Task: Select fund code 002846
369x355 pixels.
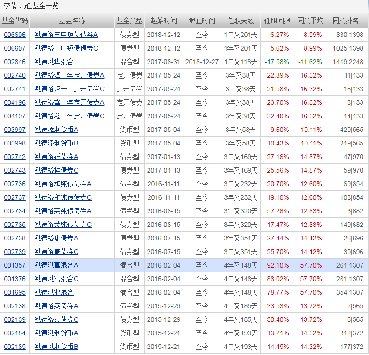Action: coord(14,62)
